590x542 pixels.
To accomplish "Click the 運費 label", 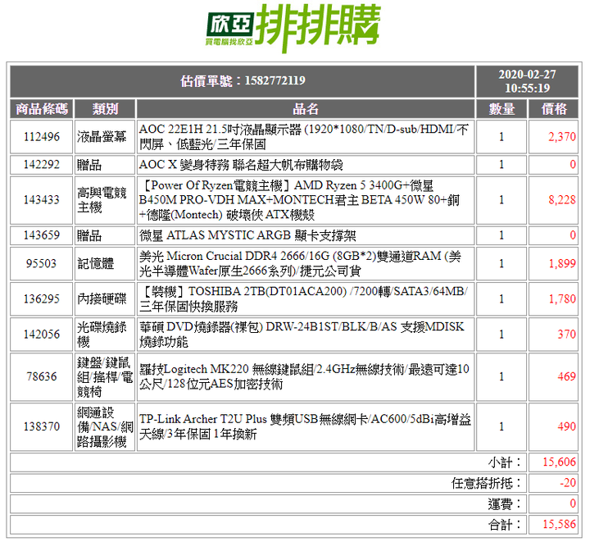I will coord(505,503).
